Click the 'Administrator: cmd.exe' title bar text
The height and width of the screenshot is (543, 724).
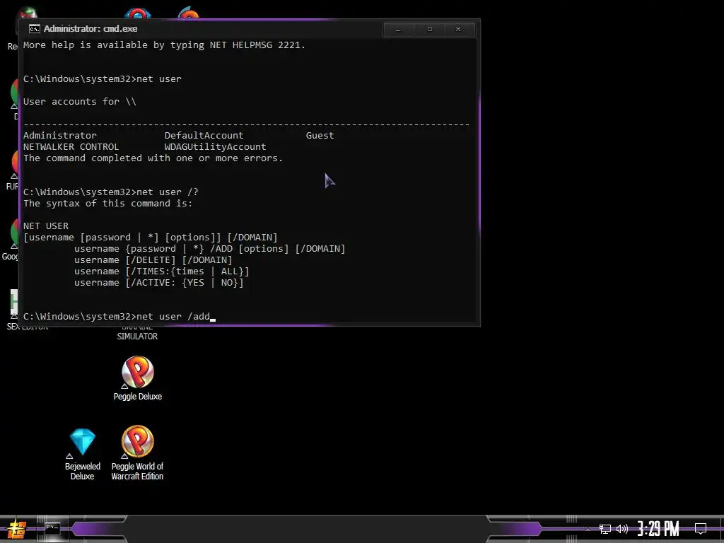(x=90, y=28)
